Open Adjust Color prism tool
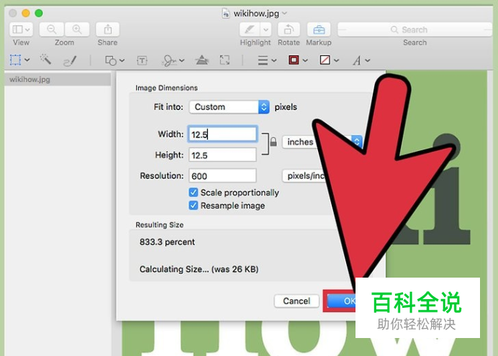498x356 pixels. pos(202,60)
